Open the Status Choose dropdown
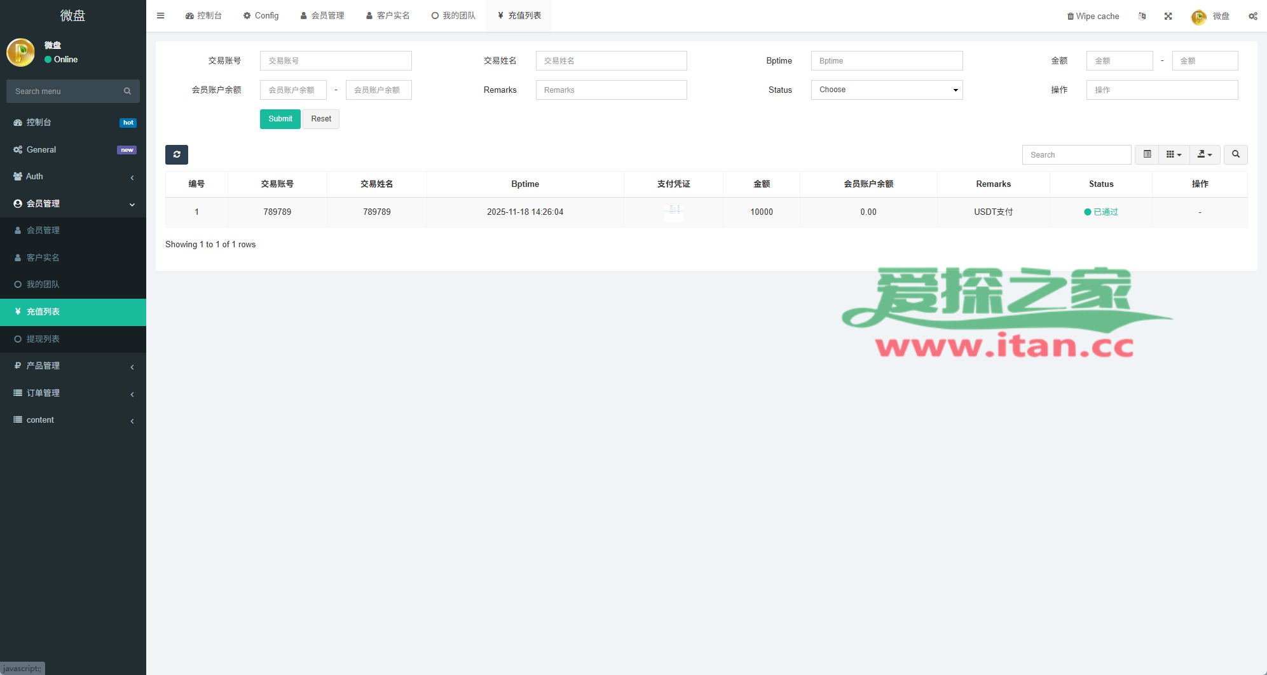The height and width of the screenshot is (675, 1267). pyautogui.click(x=886, y=90)
